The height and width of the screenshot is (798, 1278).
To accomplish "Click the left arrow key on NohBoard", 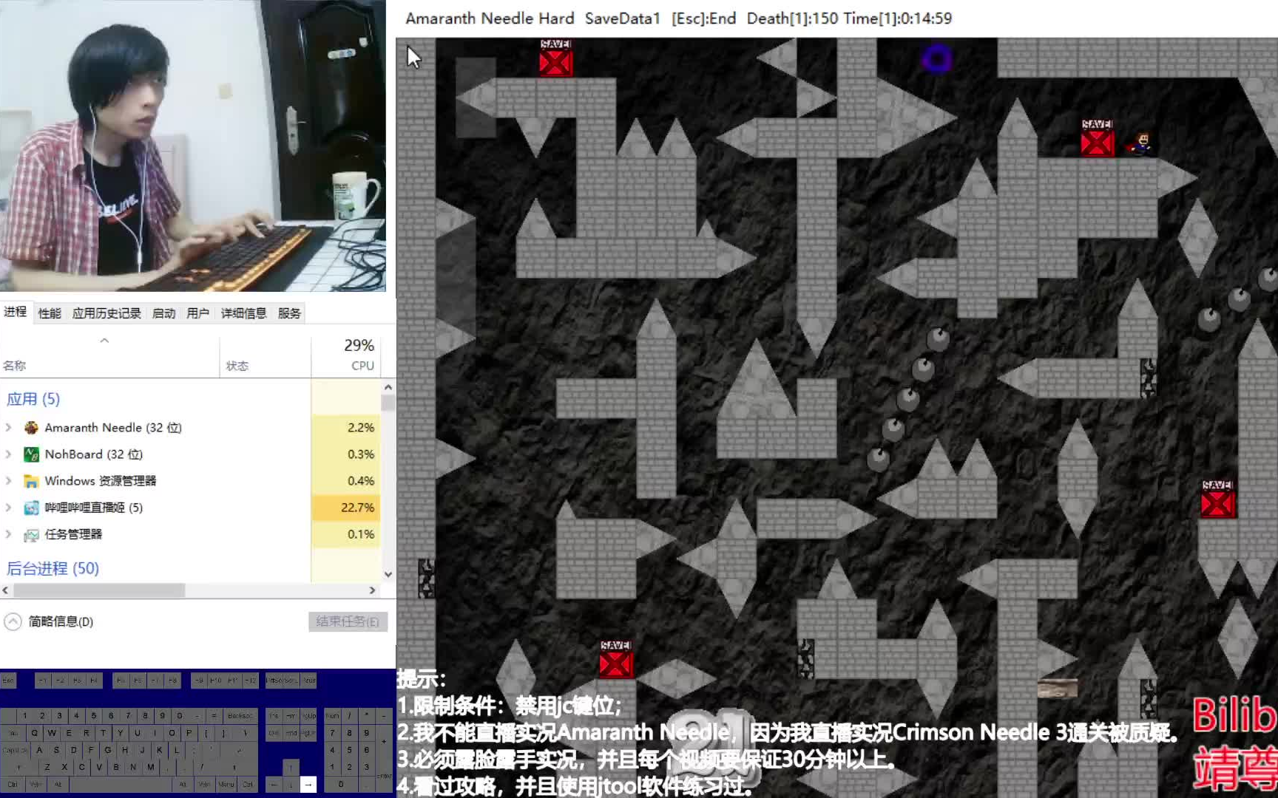I will (x=274, y=785).
